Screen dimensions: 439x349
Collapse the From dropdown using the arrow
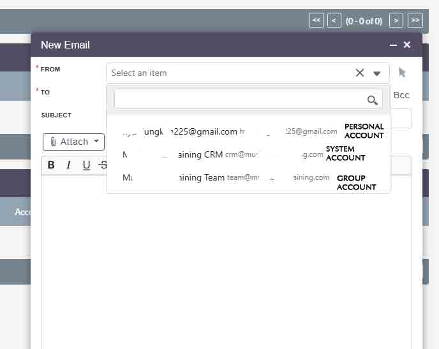click(x=377, y=73)
